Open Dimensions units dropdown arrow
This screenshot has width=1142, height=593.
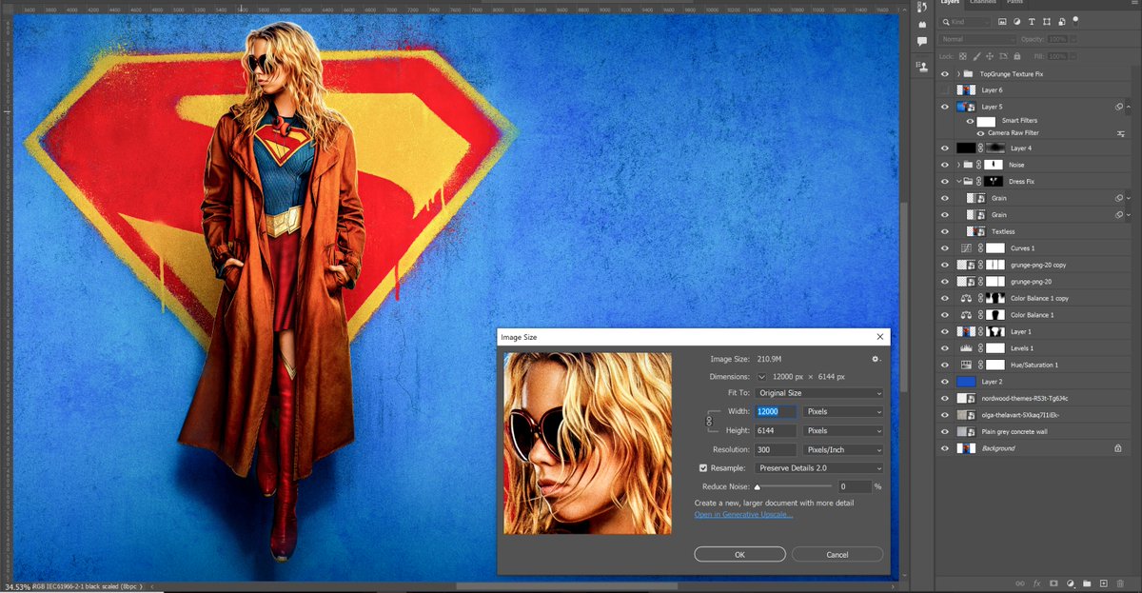(761, 377)
